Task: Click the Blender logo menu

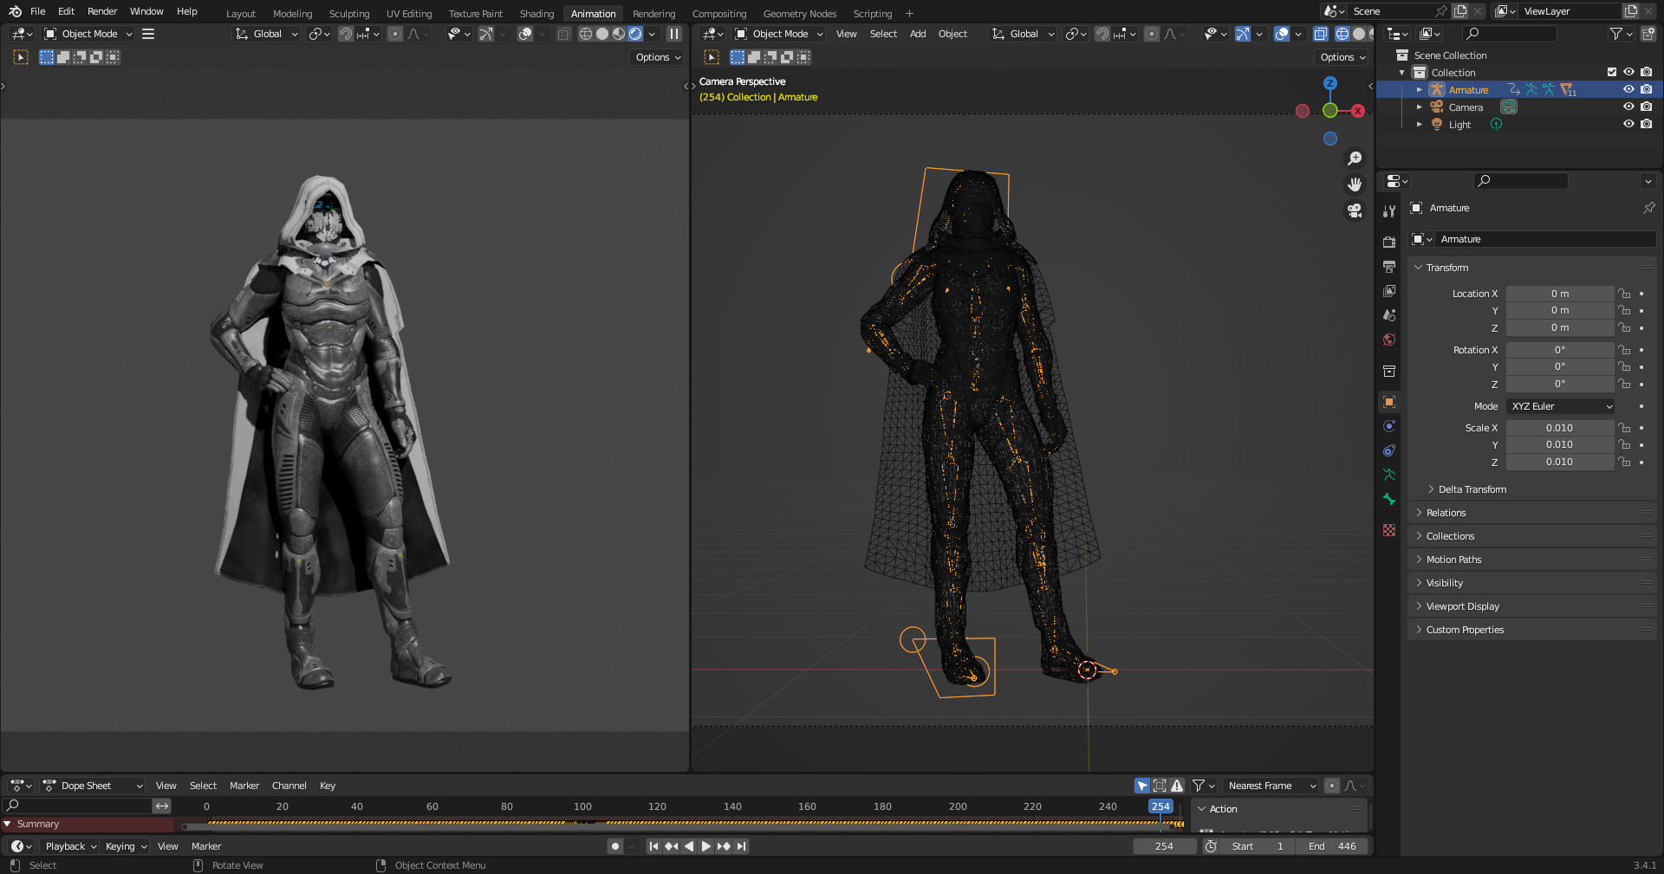Action: pos(15,11)
